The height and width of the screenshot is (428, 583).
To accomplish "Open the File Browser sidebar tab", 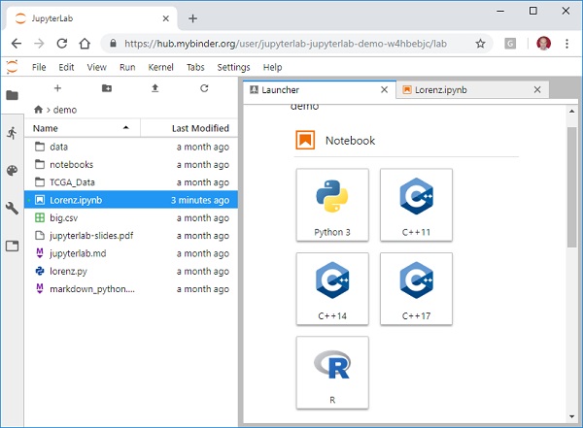I will (x=12, y=95).
